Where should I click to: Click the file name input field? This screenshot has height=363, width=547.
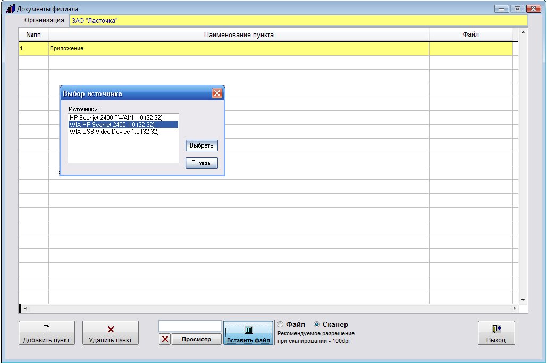(190, 326)
